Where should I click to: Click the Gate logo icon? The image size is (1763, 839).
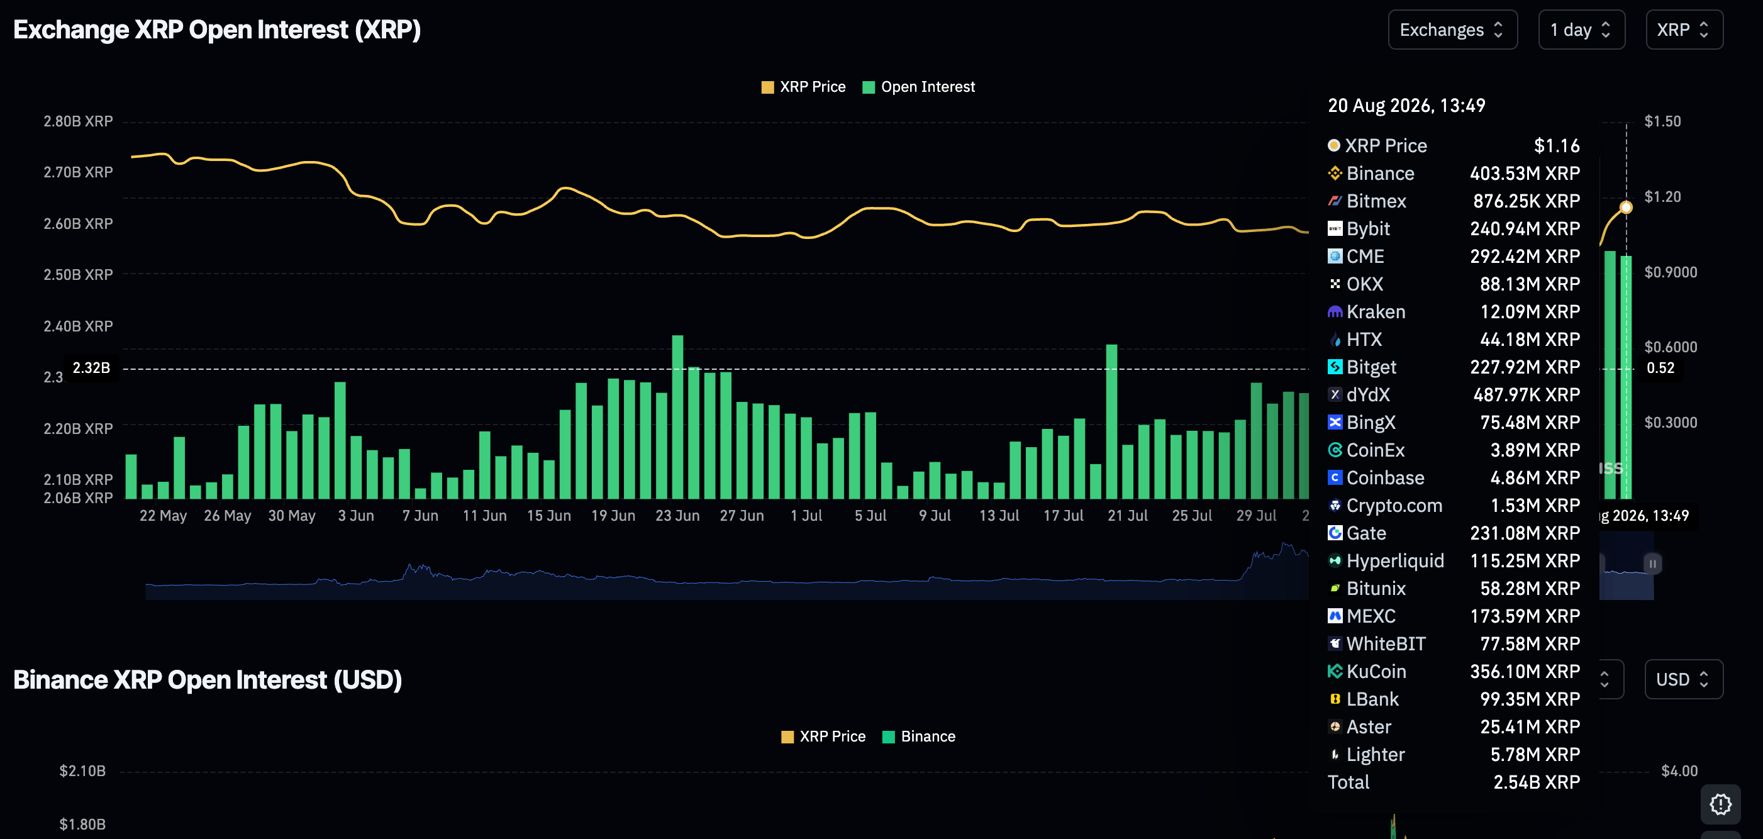1335,533
